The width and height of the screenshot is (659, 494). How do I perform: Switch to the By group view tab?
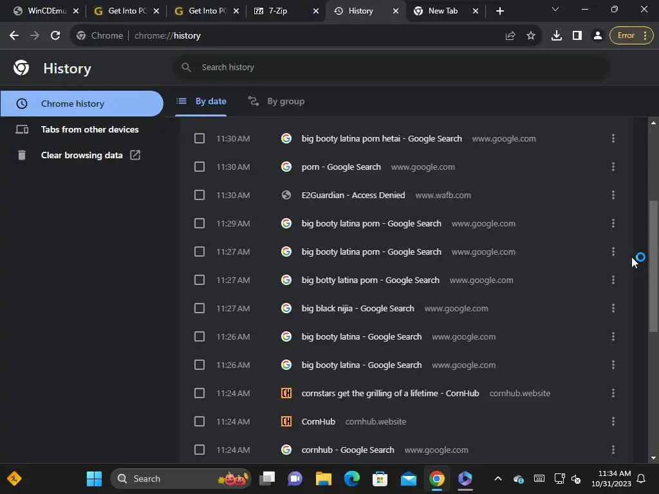(x=276, y=101)
